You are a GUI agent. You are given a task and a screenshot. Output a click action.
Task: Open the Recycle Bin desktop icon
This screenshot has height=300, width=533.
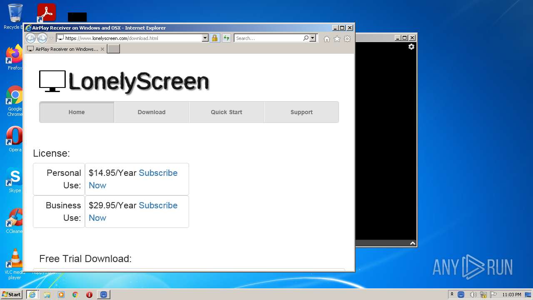click(15, 17)
